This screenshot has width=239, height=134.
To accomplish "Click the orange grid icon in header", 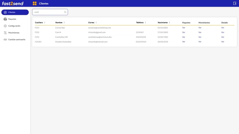I will click(x=34, y=3).
